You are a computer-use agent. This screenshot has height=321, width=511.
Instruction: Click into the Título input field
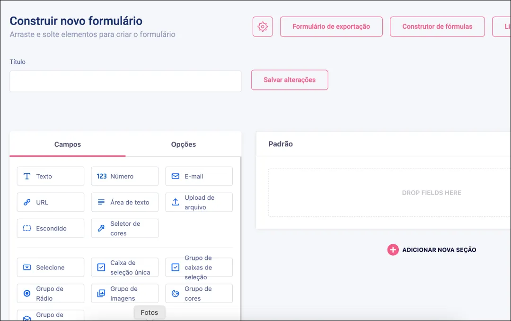(125, 81)
